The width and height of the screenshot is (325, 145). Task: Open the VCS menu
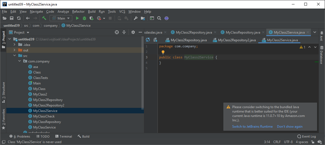point(122,12)
